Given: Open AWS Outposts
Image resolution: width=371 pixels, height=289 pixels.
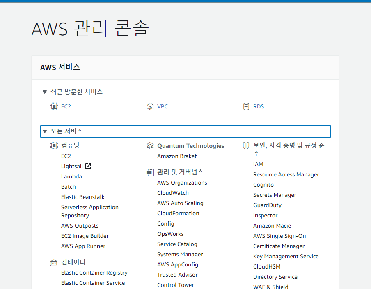Looking at the screenshot, I should [x=80, y=226].
